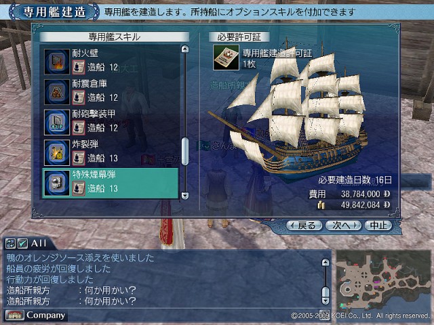Click the chat switch icon beside All

[x=11, y=243]
